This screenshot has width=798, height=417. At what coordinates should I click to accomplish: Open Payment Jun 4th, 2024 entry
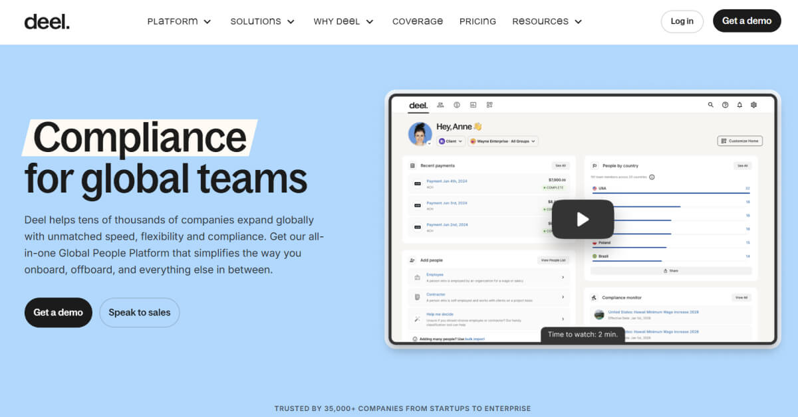[447, 180]
